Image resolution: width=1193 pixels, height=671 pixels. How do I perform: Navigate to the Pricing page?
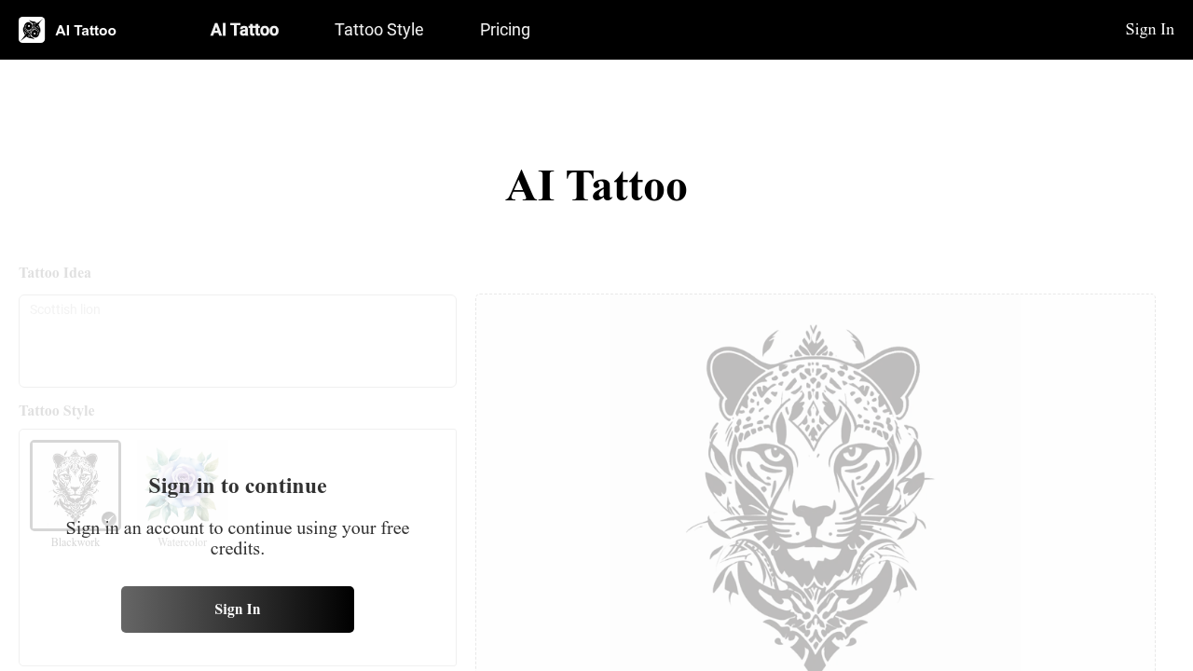pyautogui.click(x=505, y=30)
